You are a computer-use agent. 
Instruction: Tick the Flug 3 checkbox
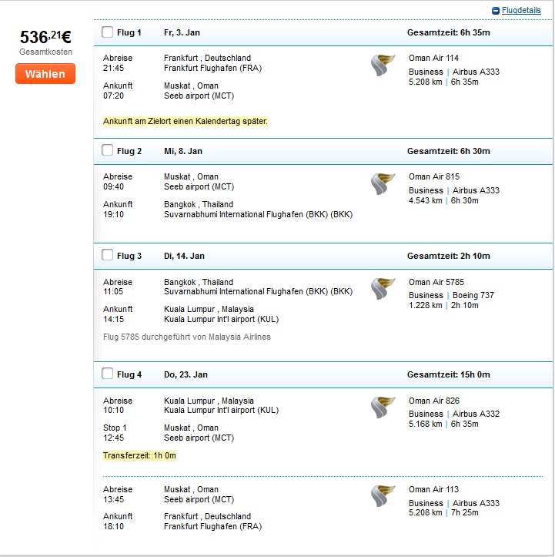click(107, 255)
